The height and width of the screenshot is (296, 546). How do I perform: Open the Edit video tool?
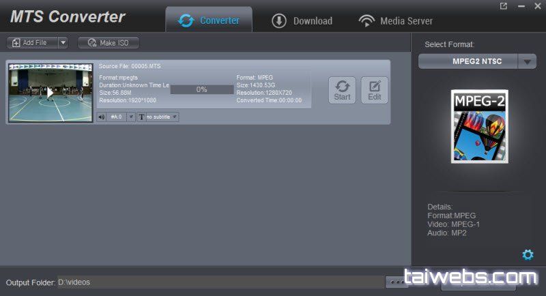coord(374,90)
